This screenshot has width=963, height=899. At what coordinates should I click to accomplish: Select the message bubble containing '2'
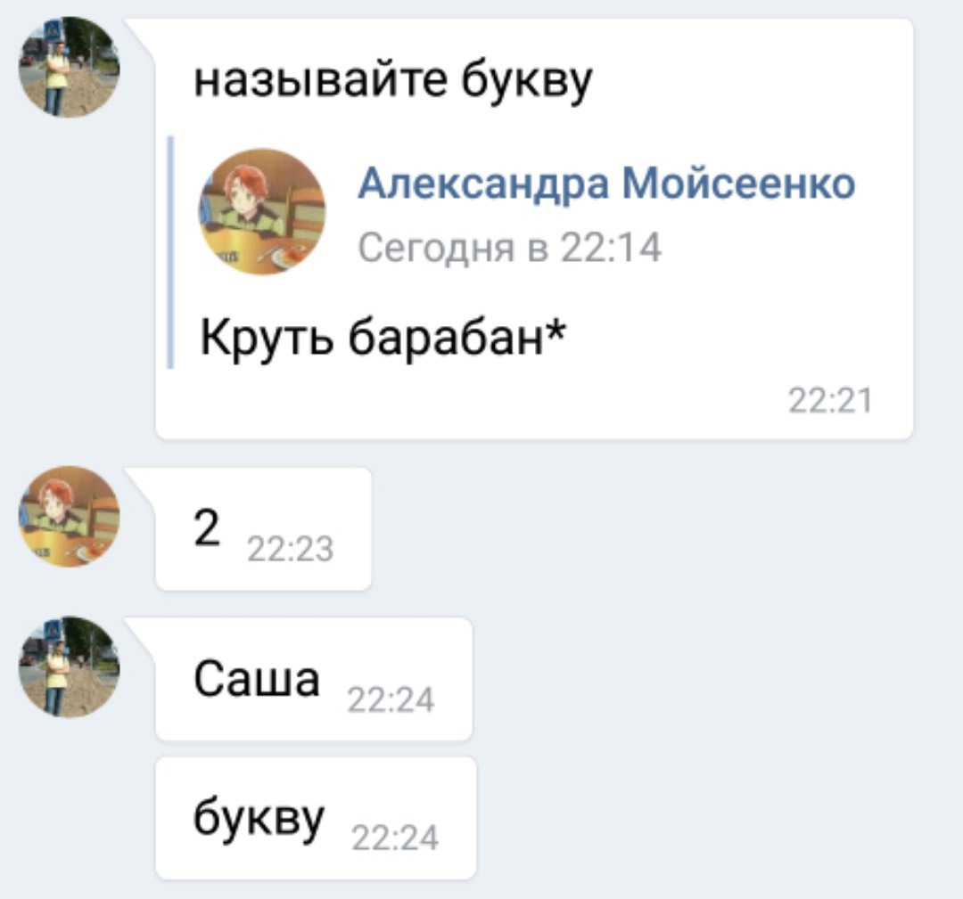263,528
